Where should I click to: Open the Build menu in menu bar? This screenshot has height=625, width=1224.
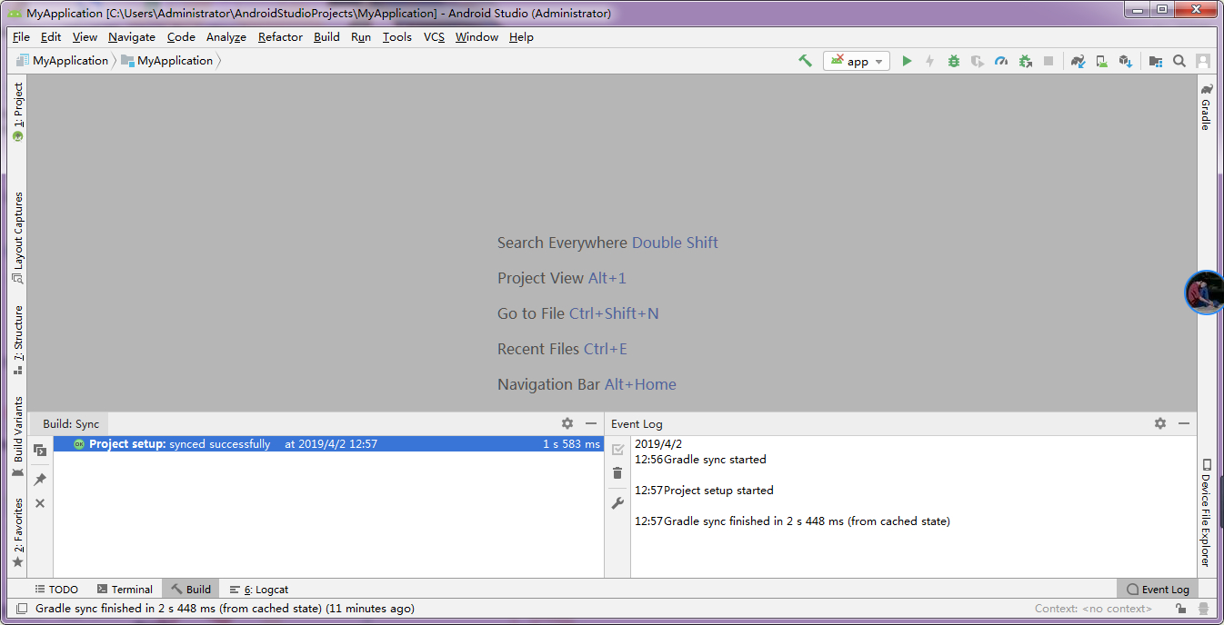326,37
